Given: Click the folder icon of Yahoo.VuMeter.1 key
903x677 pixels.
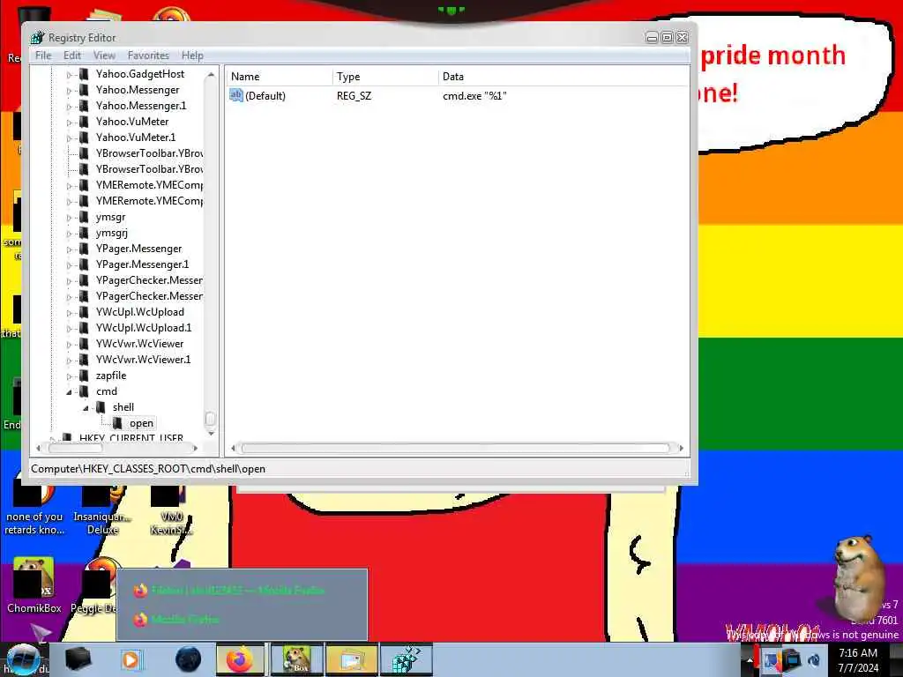Looking at the screenshot, I should [84, 137].
